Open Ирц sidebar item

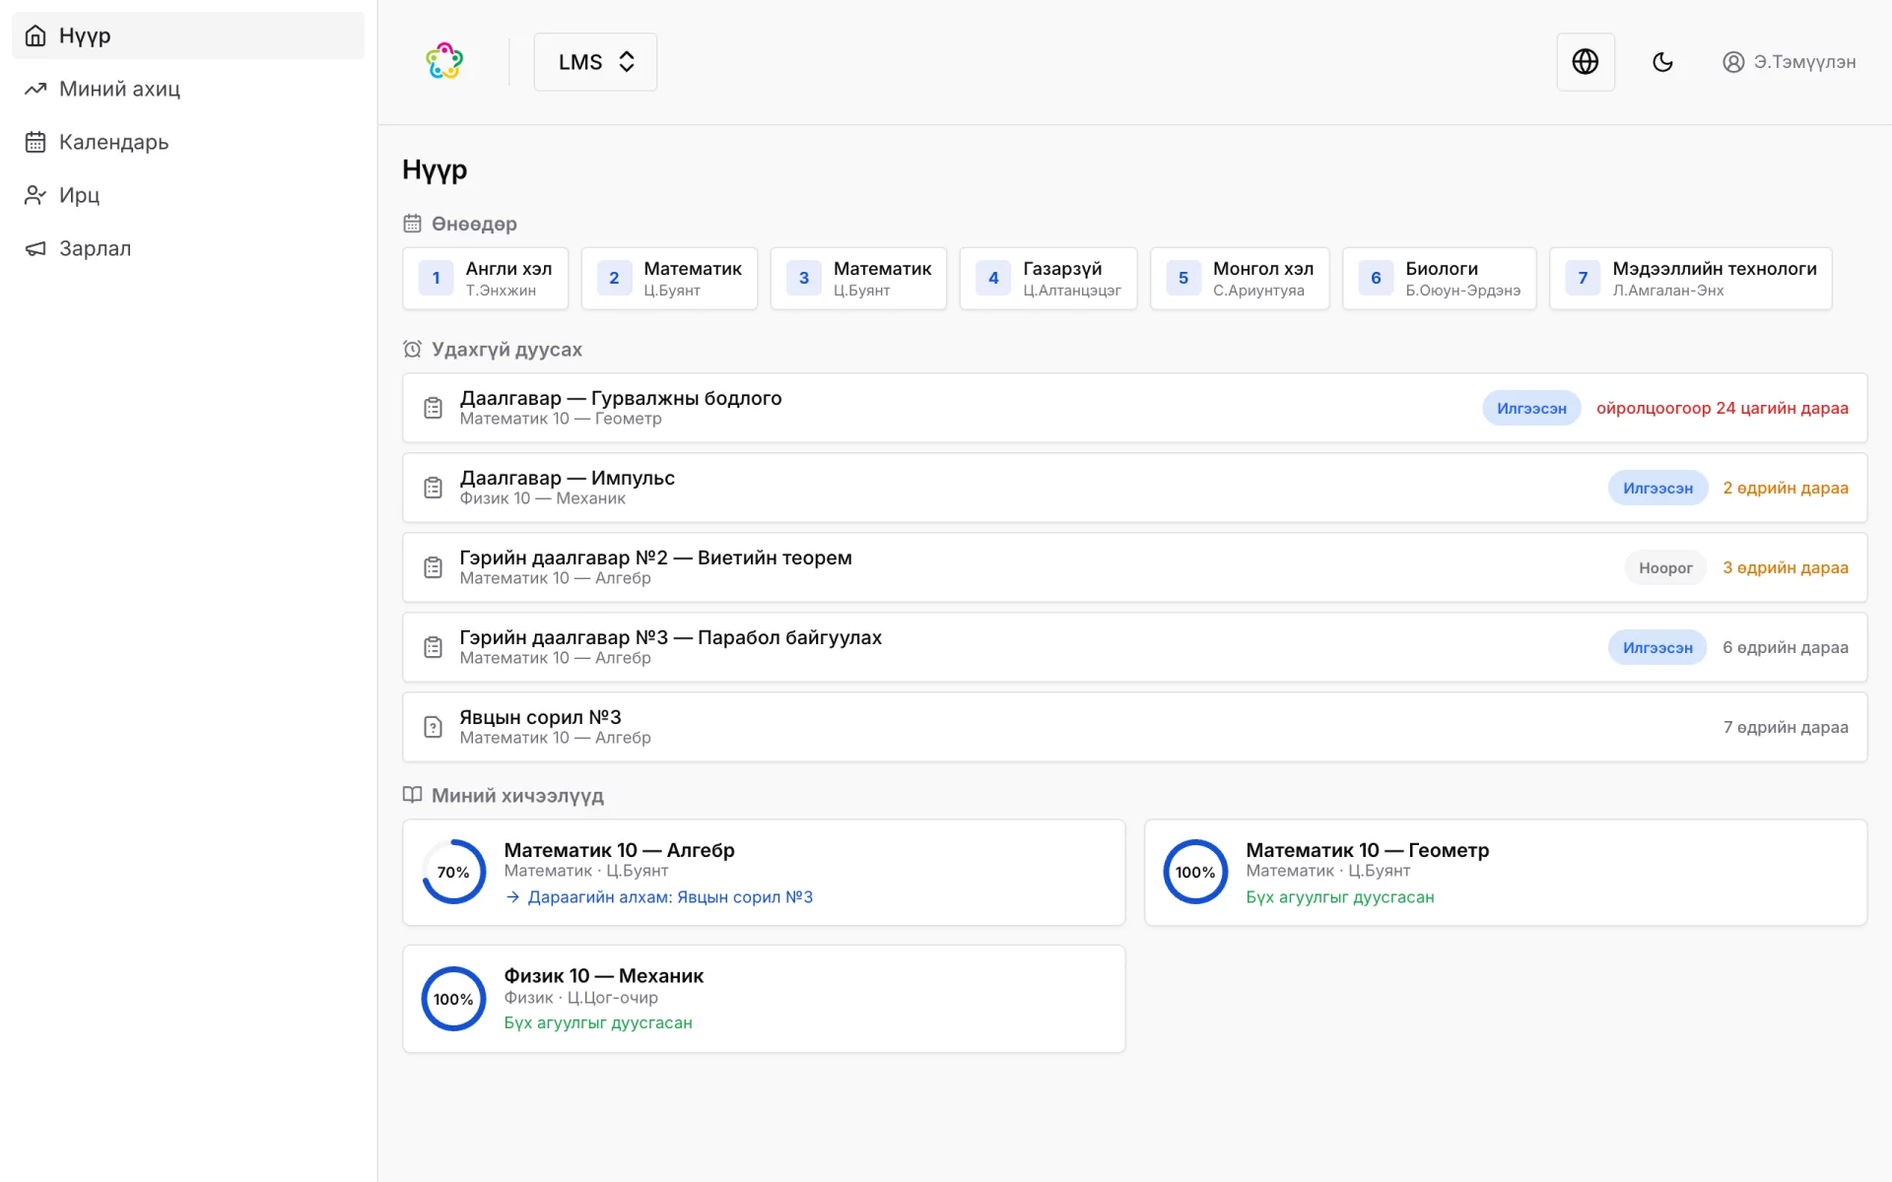[x=188, y=195]
